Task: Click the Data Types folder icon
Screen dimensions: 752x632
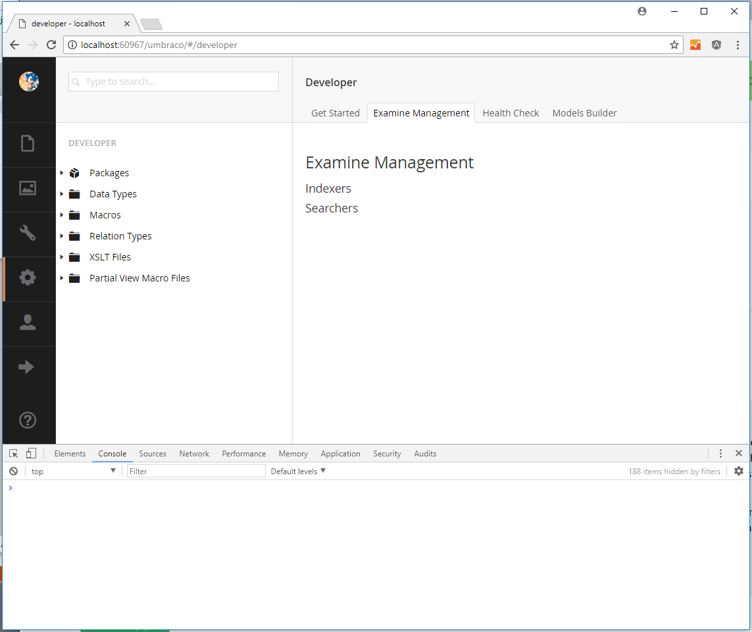Action: click(x=74, y=194)
